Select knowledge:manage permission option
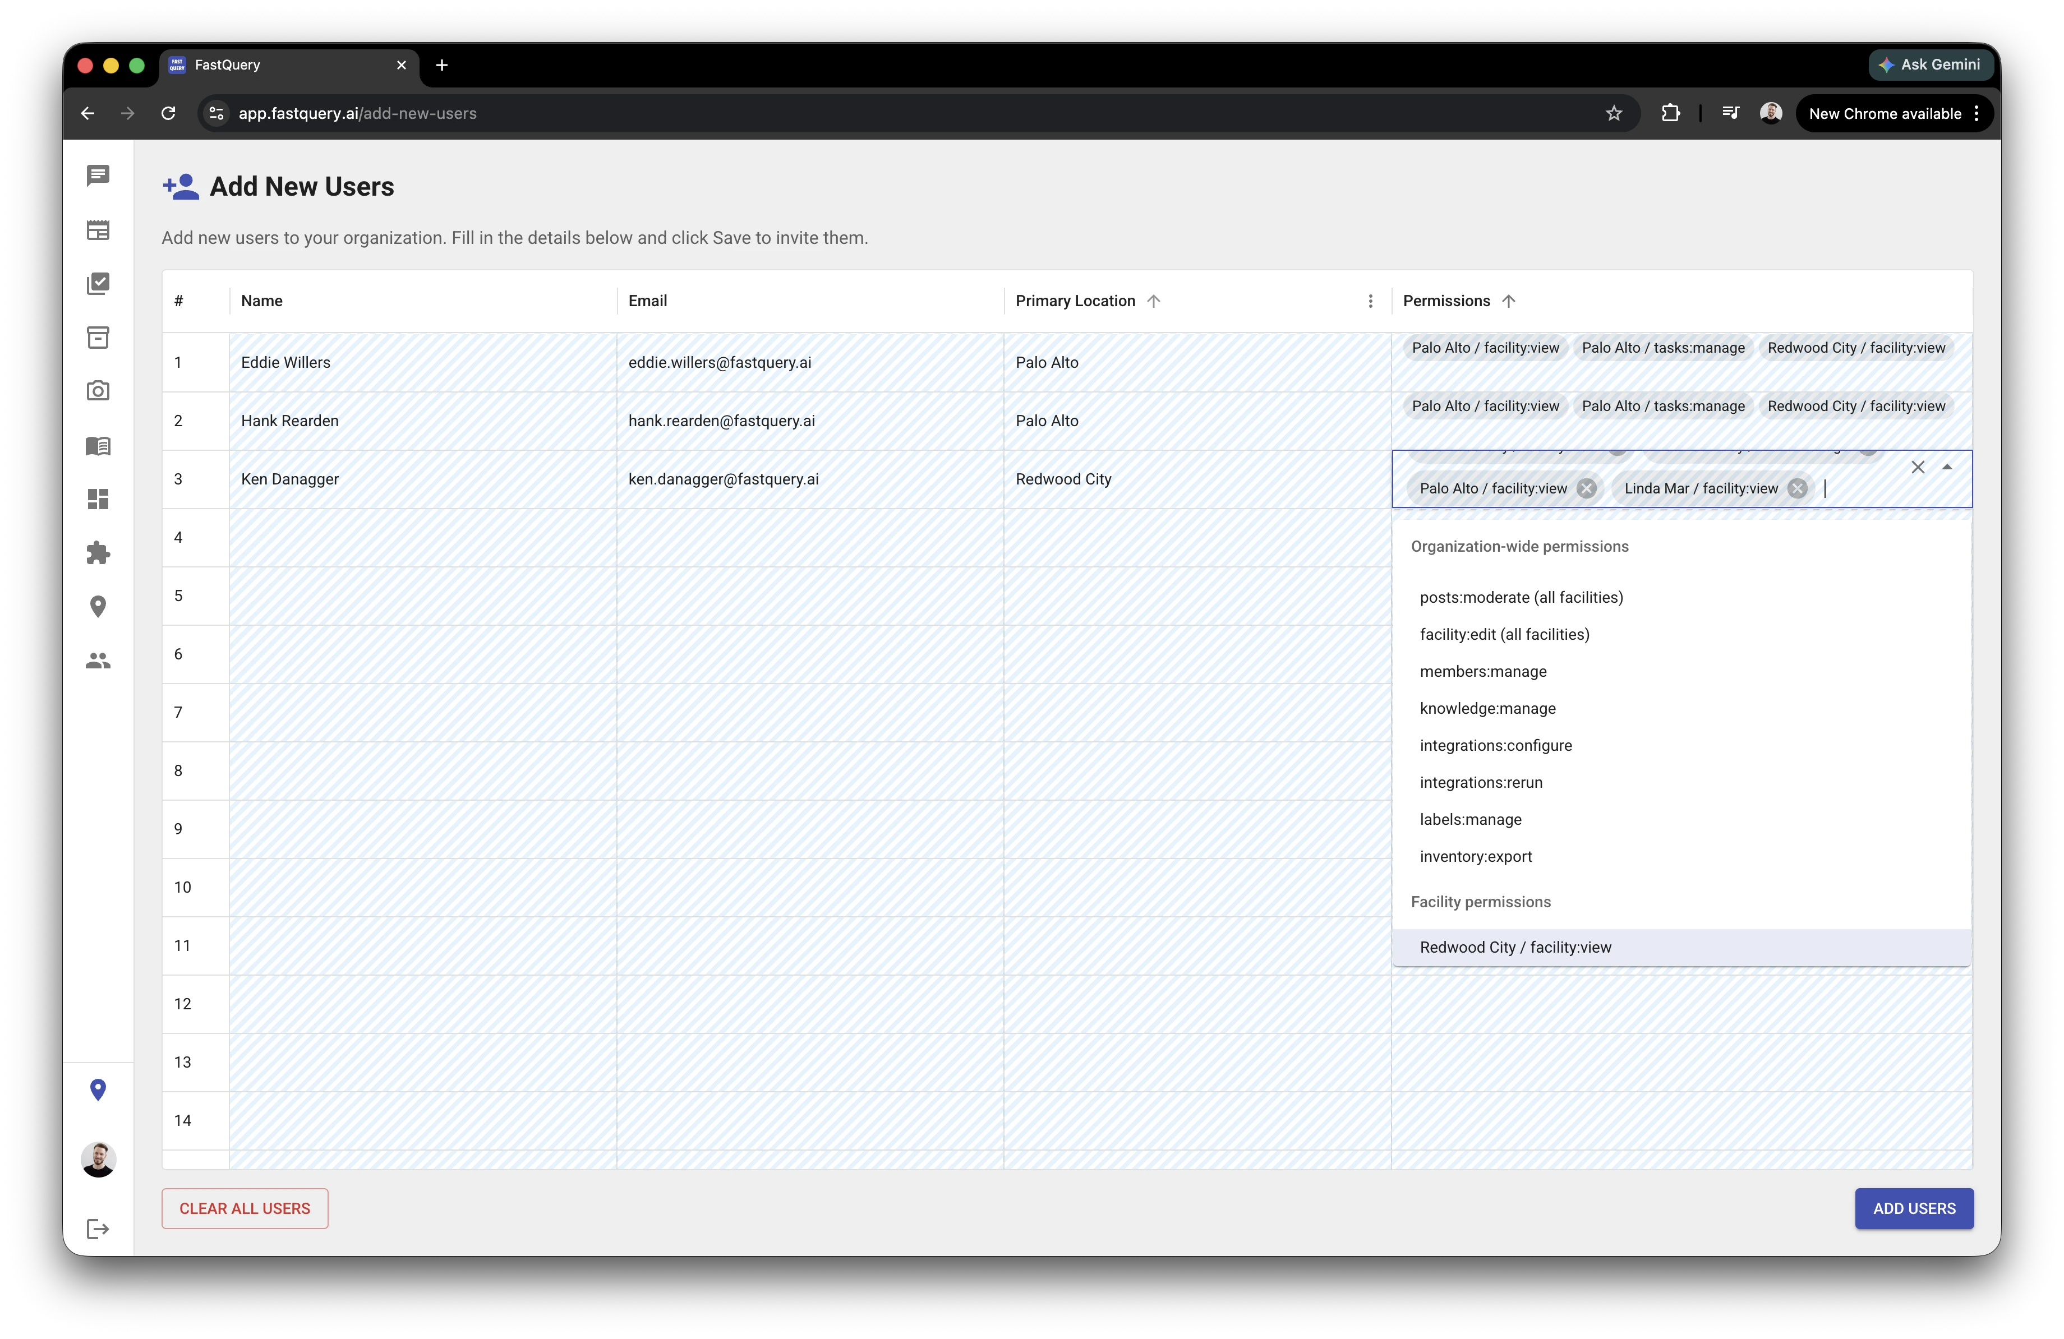The height and width of the screenshot is (1339, 2064). click(1681, 709)
